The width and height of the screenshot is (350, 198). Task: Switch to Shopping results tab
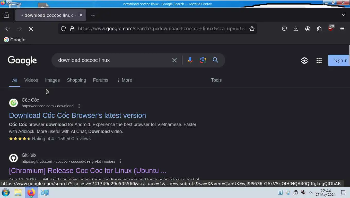(76, 80)
